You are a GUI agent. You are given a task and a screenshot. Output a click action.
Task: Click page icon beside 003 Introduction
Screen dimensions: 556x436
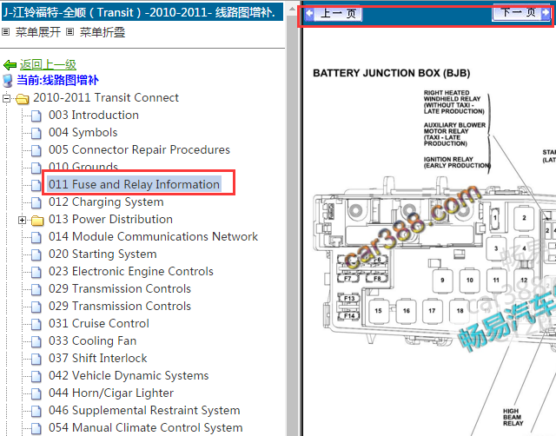[x=36, y=116]
